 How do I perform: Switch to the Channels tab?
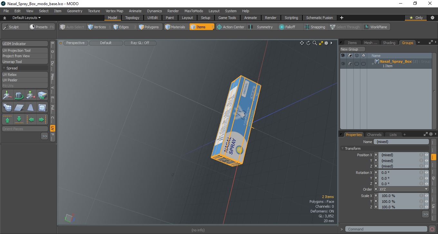(x=374, y=135)
